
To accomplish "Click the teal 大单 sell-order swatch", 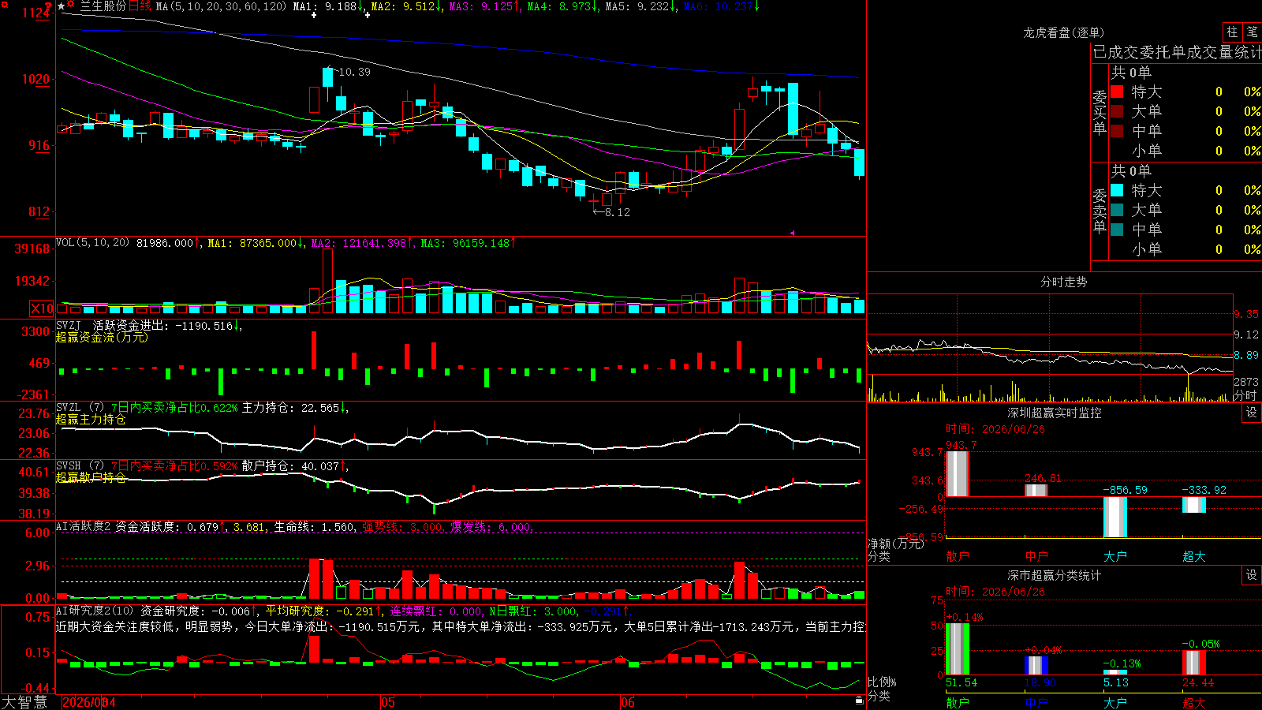I will (1117, 210).
